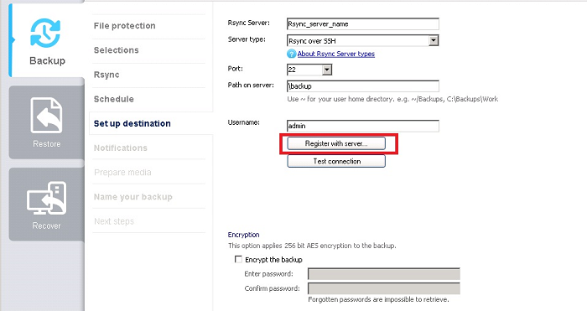587x311 pixels.
Task: Click the 256 bit AES description text
Action: (x=312, y=246)
